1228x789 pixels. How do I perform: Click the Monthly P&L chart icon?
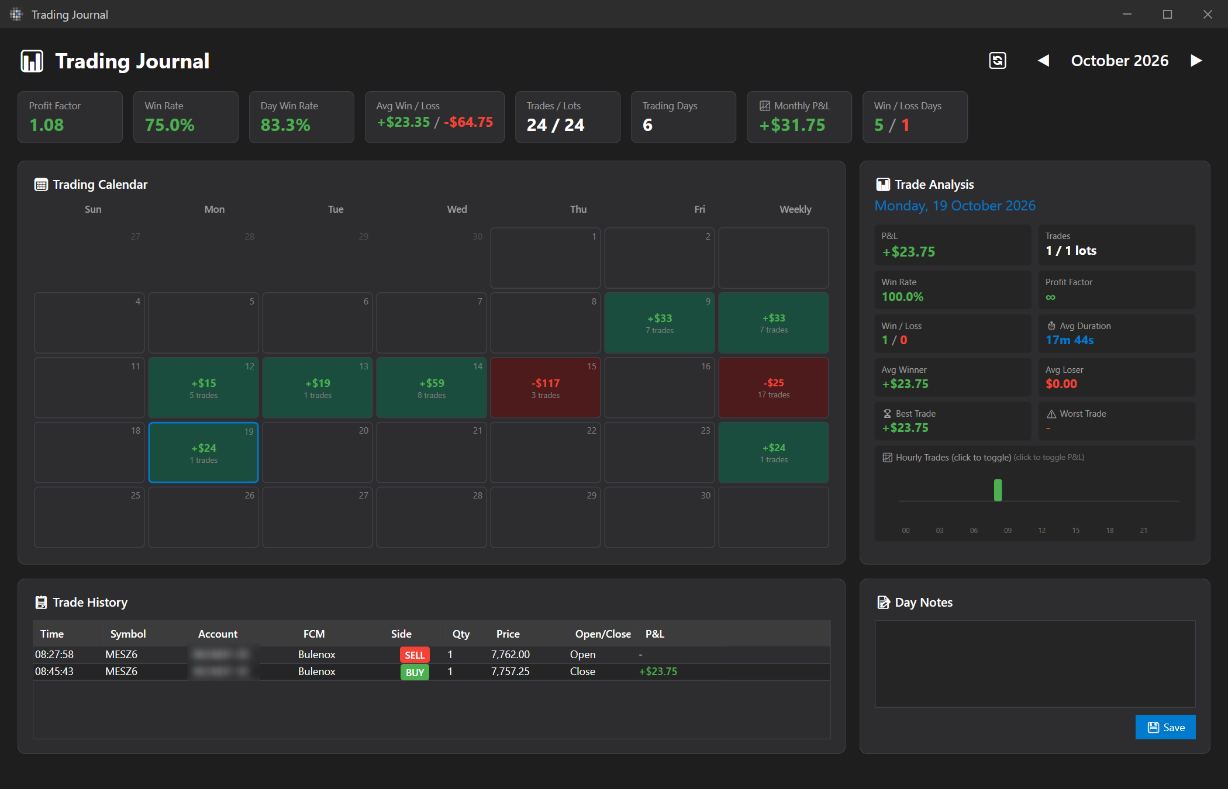[x=765, y=106]
